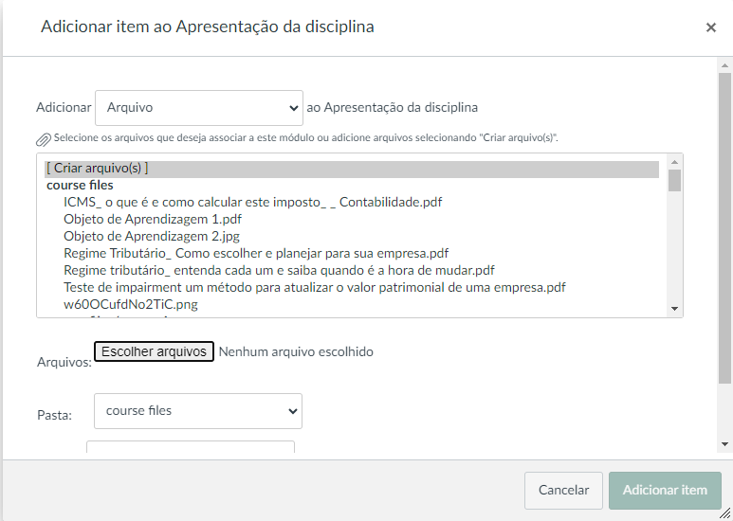
Task: Click the Escolher arquivos button
Action: (154, 351)
